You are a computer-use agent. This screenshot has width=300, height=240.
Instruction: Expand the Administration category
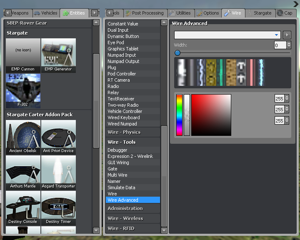pyautogui.click(x=125, y=208)
